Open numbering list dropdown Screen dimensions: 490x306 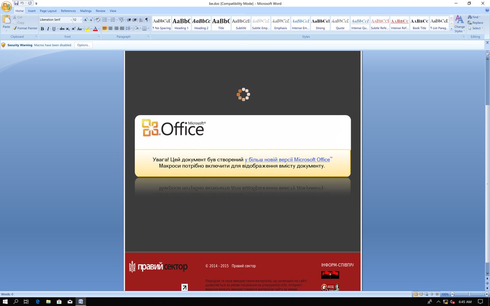coord(117,20)
